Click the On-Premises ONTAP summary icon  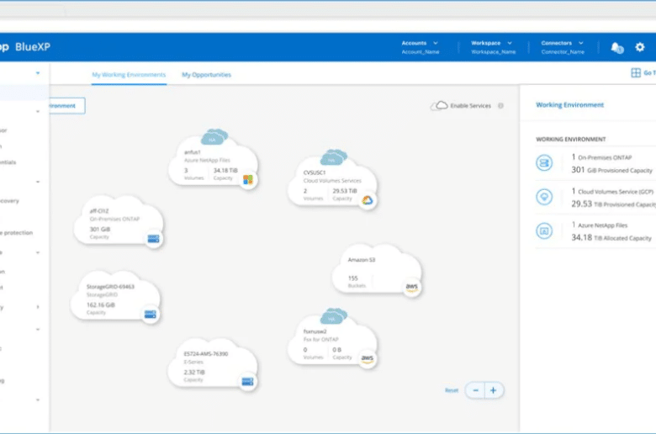(x=544, y=163)
